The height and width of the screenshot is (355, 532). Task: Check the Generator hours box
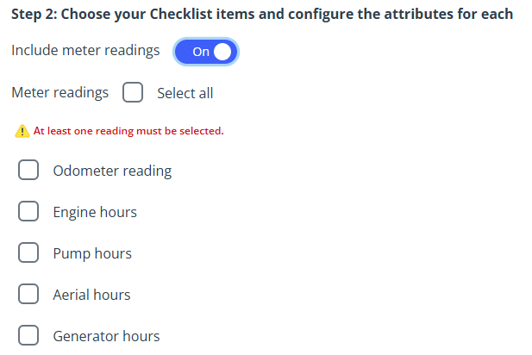pos(28,336)
